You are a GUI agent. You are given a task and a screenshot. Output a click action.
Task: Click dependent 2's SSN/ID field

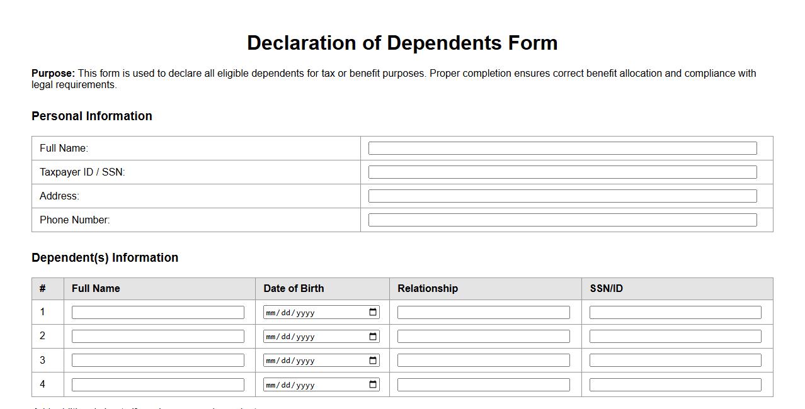[675, 336]
